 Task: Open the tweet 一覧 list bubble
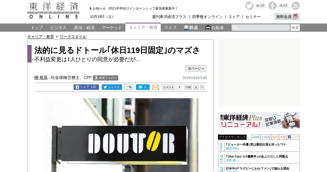(129, 87)
